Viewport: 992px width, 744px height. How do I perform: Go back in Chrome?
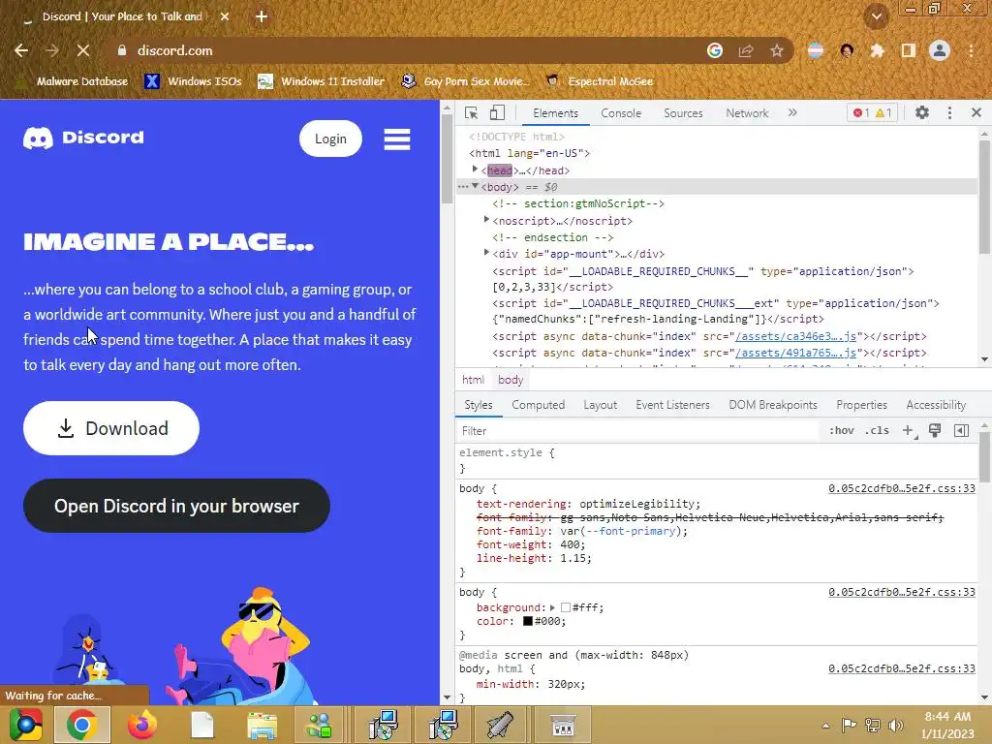[x=21, y=50]
